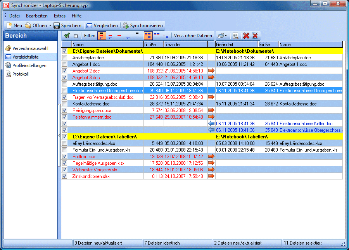This screenshot has height=250, width=349.
Task: Click the print preview magnifier icon
Action: (235, 36)
